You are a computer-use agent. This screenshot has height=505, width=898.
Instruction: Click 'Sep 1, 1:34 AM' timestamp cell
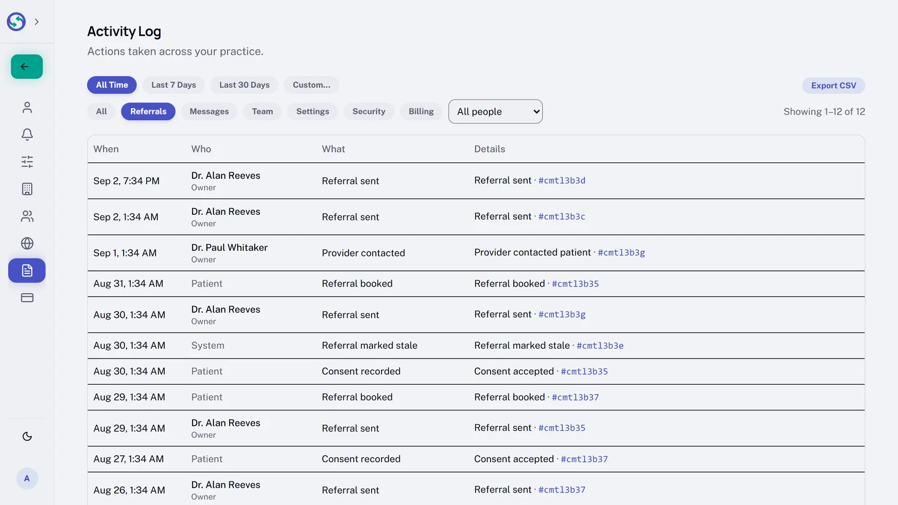(125, 253)
